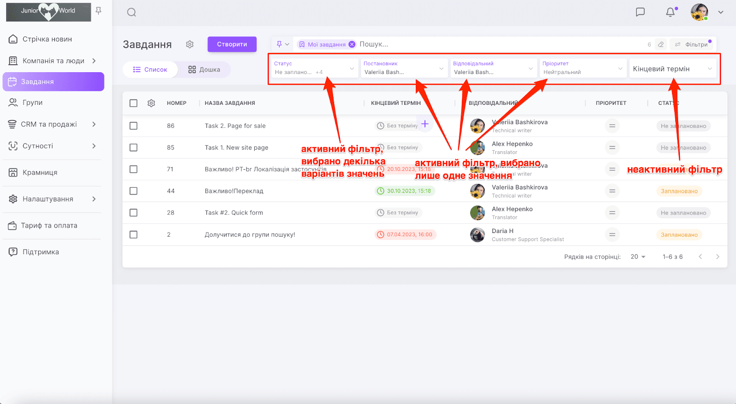736x404 pixels.
Task: Go to next page arrow
Action: click(x=718, y=256)
